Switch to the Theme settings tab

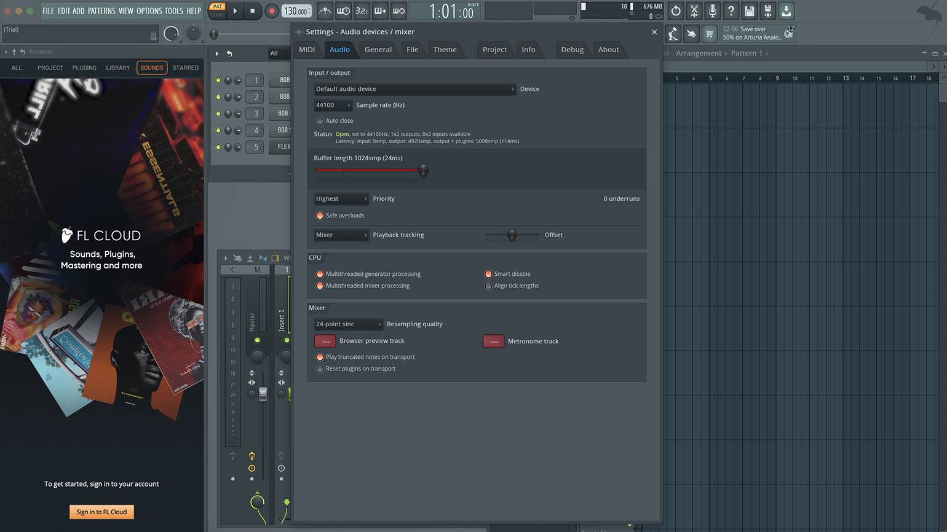click(x=445, y=50)
